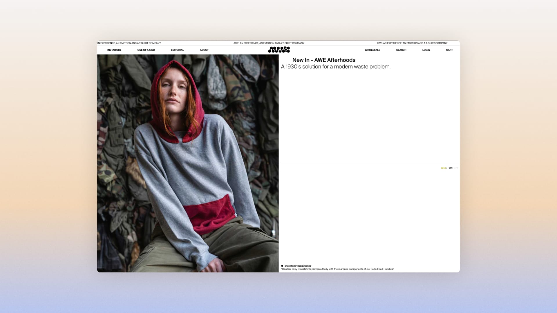The height and width of the screenshot is (313, 557).
Task: Open the Inventory menu
Action: (114, 50)
